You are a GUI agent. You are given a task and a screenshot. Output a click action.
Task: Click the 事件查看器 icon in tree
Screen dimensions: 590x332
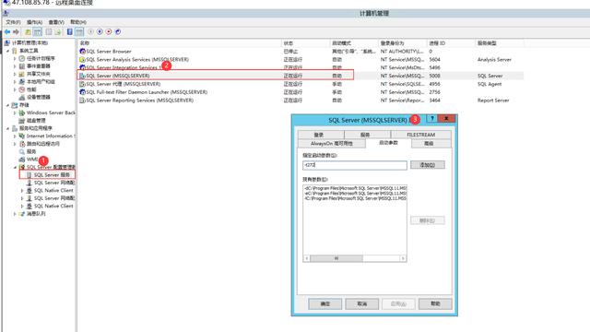click(22, 66)
